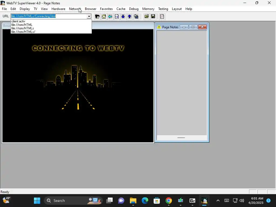Open the Layout menu
The height and width of the screenshot is (207, 276).
point(177,9)
